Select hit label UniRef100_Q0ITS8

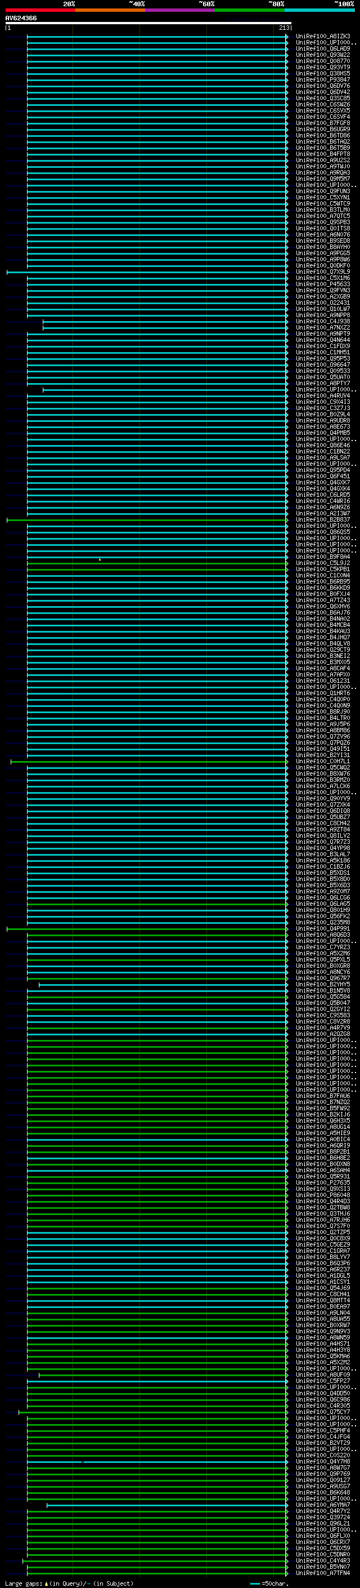pos(323,229)
